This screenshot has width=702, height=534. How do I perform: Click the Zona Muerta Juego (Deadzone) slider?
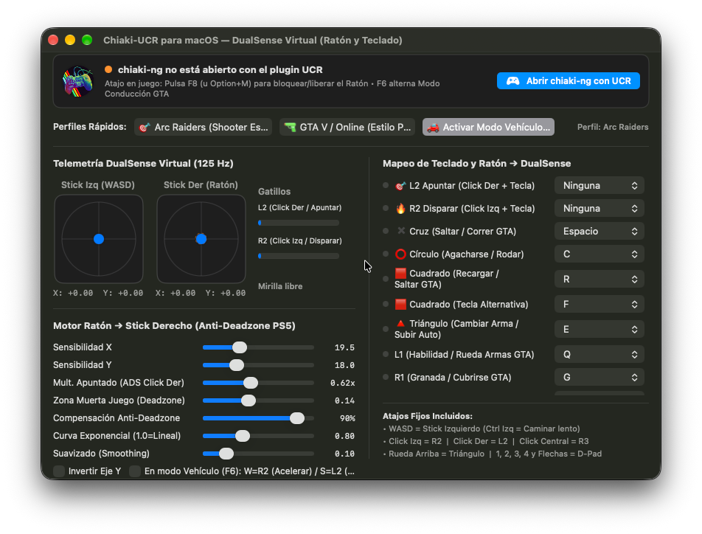point(258,400)
